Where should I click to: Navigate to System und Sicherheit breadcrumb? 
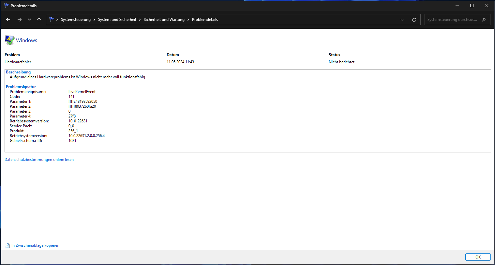point(117,20)
